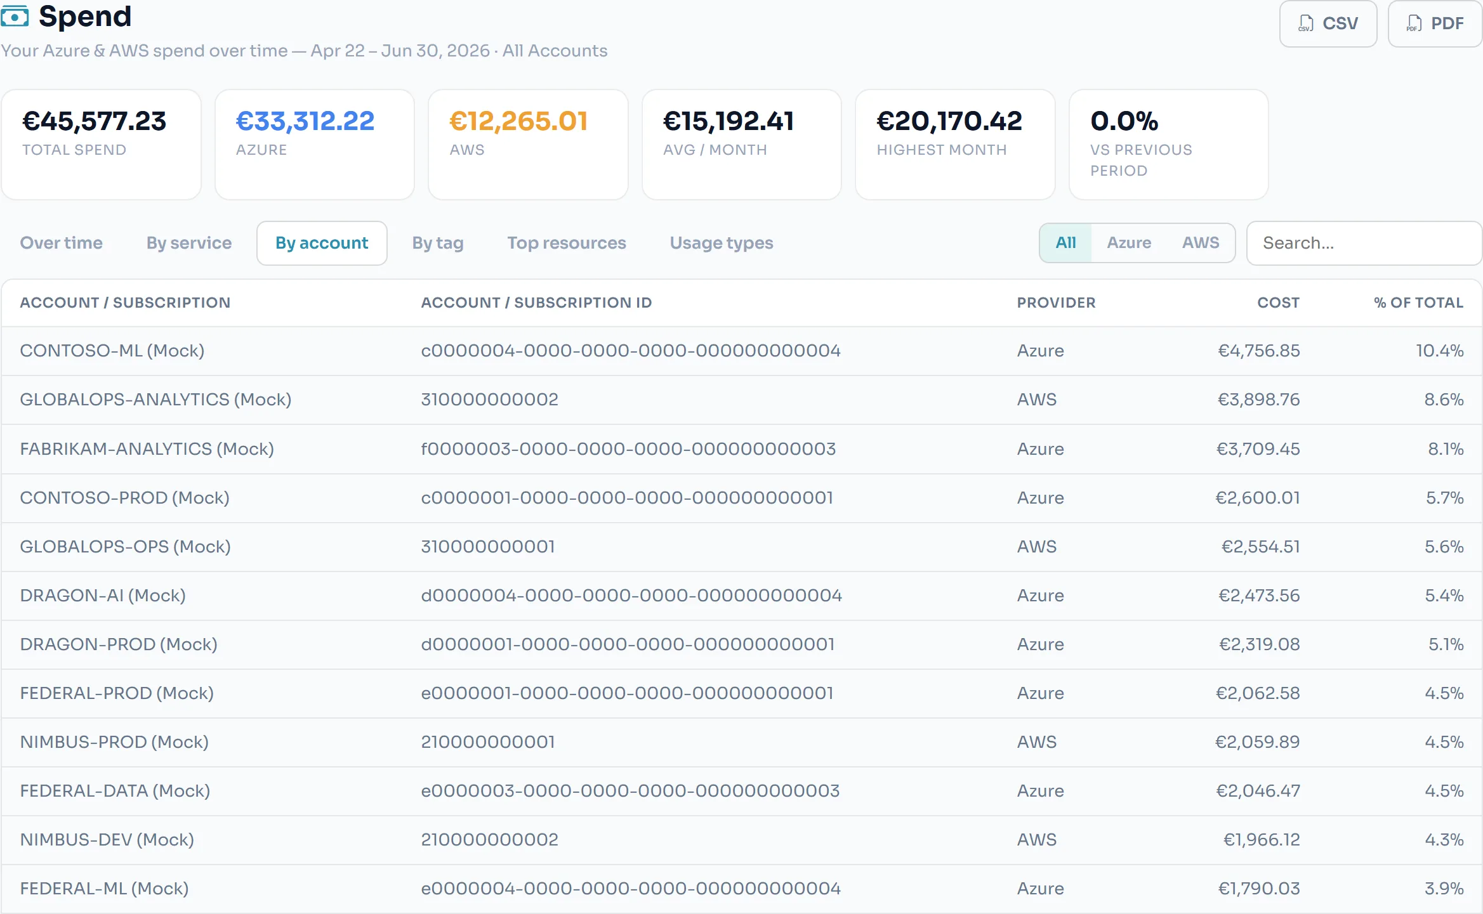Click the €1,790.03 cost cell
This screenshot has width=1483, height=914.
[x=1259, y=889]
